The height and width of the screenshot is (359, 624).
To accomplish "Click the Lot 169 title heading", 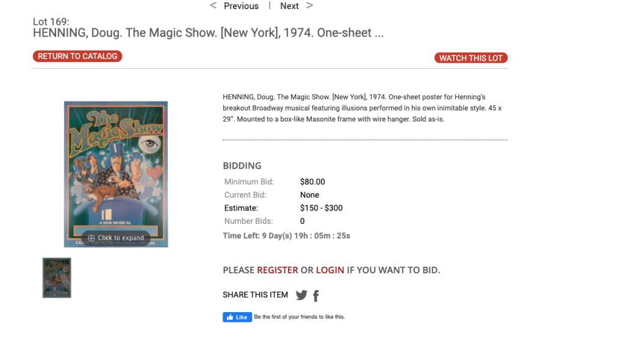I will (x=208, y=33).
